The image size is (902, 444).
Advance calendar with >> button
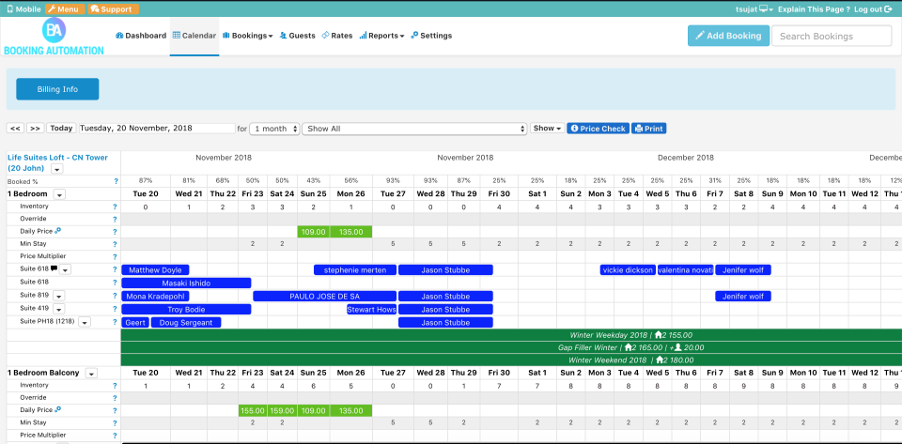point(35,129)
